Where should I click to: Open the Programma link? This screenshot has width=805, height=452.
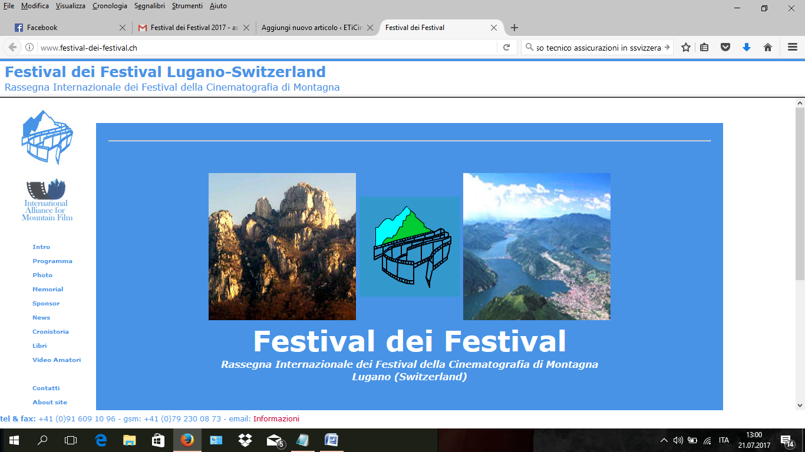coord(52,261)
